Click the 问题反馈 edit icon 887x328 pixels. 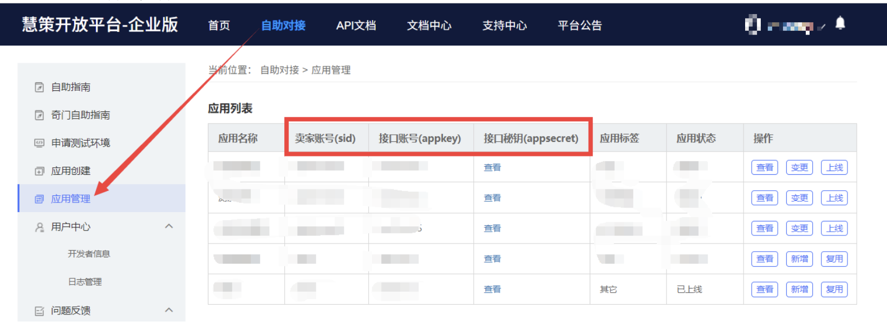click(x=39, y=311)
